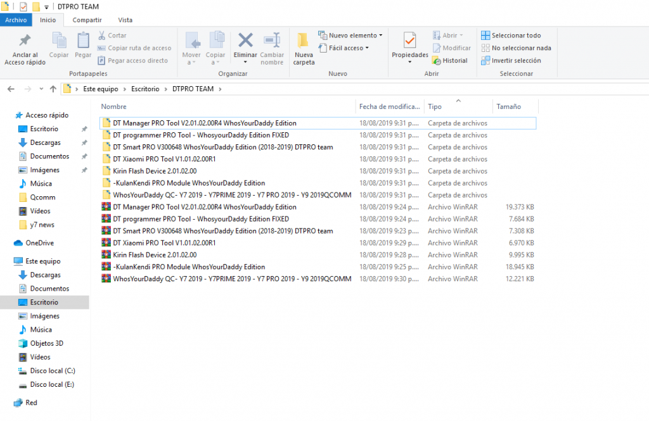Select Disco local (E:) in sidebar

pyautogui.click(x=52, y=385)
